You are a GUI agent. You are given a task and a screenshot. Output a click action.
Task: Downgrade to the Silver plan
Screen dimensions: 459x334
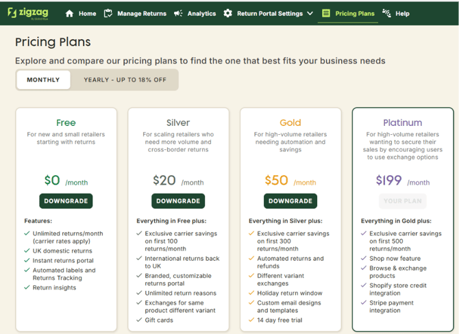178,201
